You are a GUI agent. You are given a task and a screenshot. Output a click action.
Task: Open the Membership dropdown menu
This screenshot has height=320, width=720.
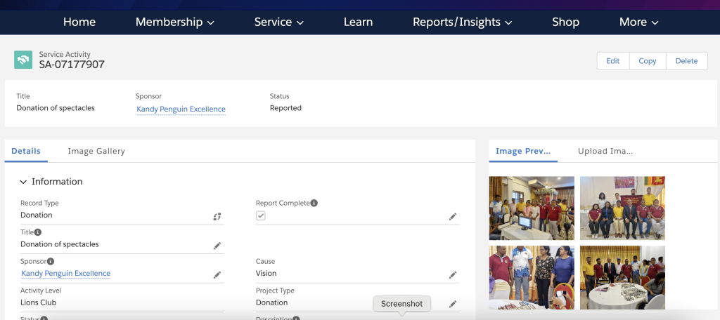tap(175, 22)
